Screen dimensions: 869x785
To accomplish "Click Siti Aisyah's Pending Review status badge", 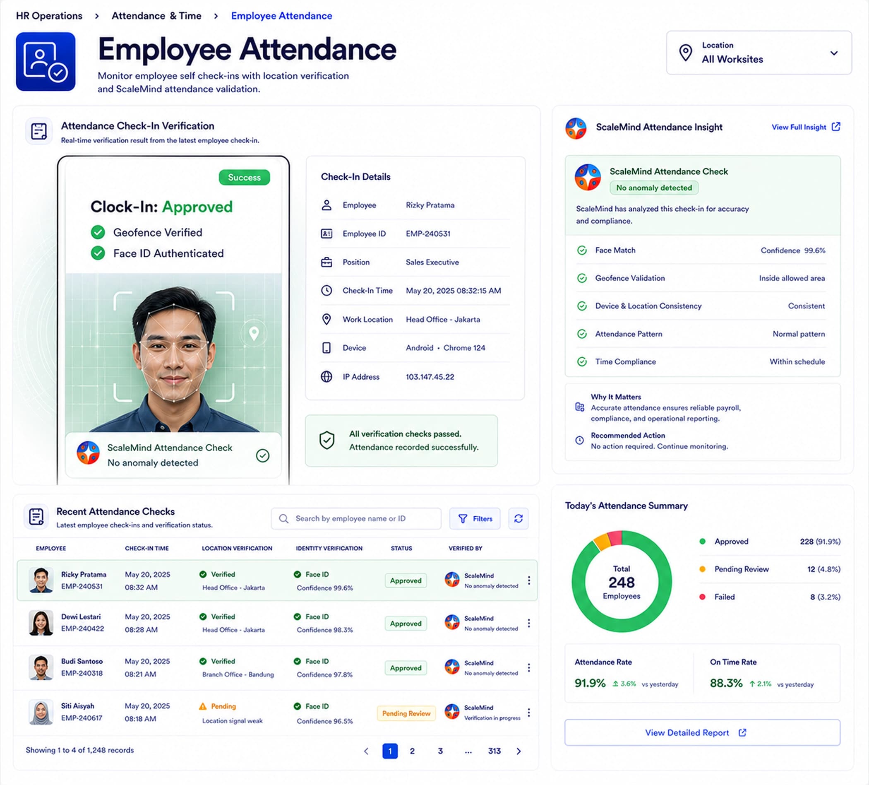I will (406, 713).
